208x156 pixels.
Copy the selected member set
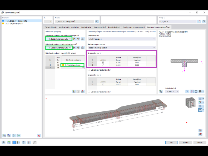pyautogui.click(x=9, y=135)
